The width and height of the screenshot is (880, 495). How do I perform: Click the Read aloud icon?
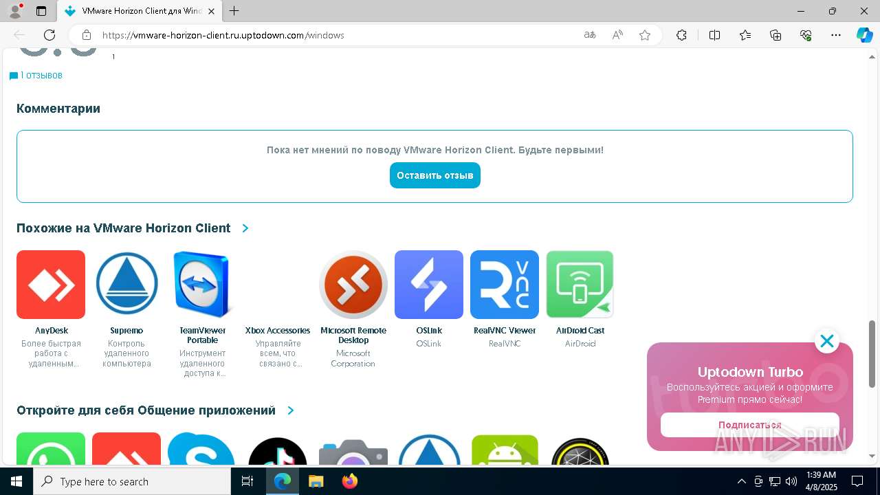pyautogui.click(x=617, y=35)
